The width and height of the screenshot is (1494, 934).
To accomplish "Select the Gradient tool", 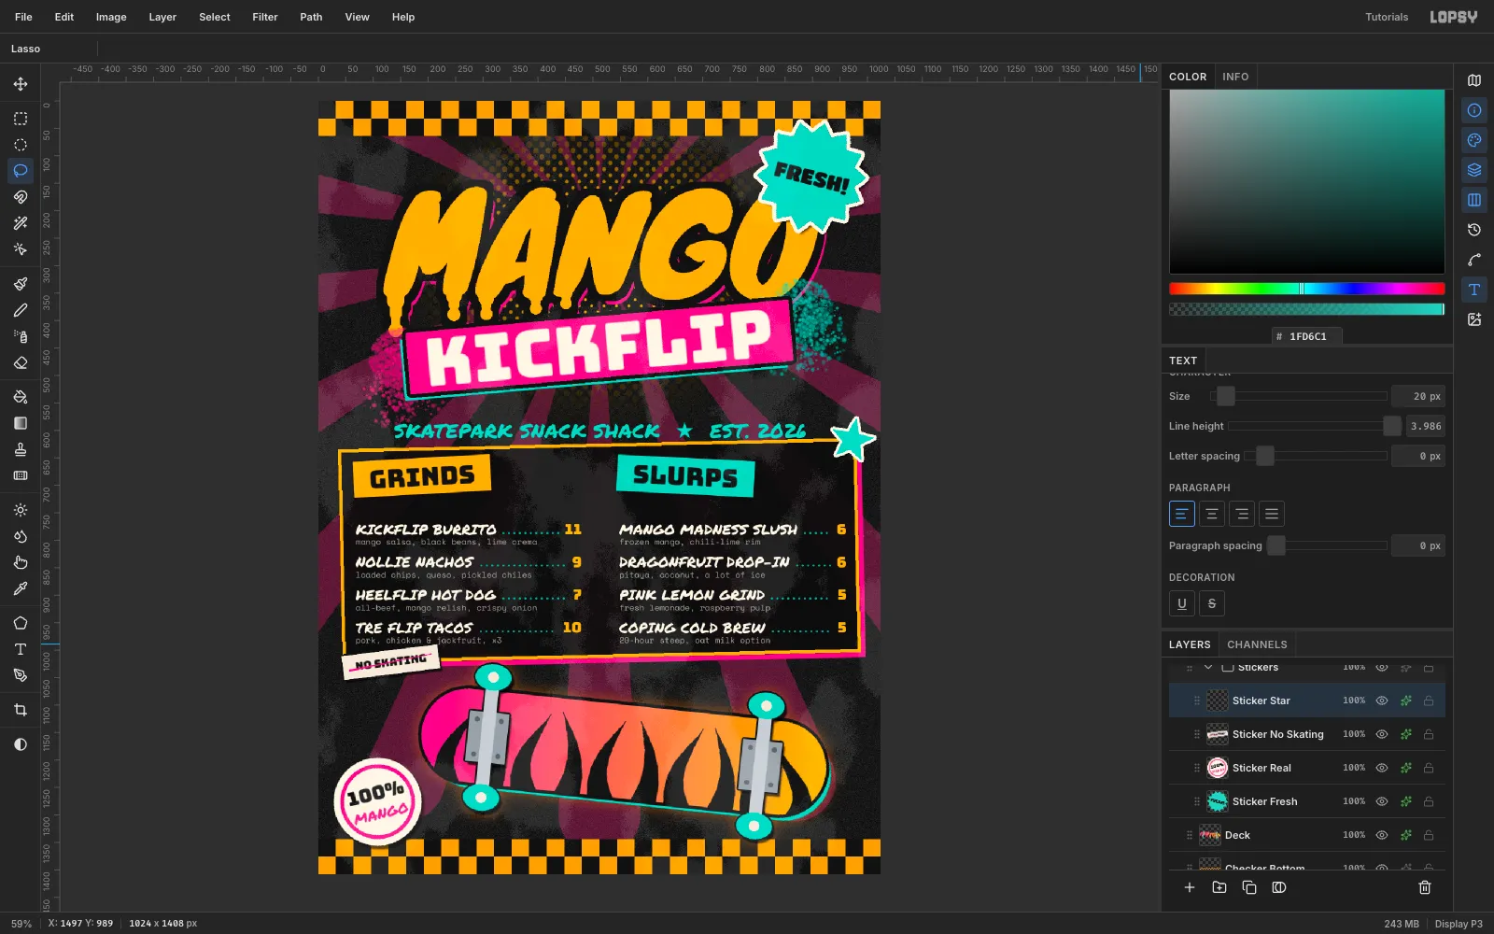I will (x=21, y=423).
